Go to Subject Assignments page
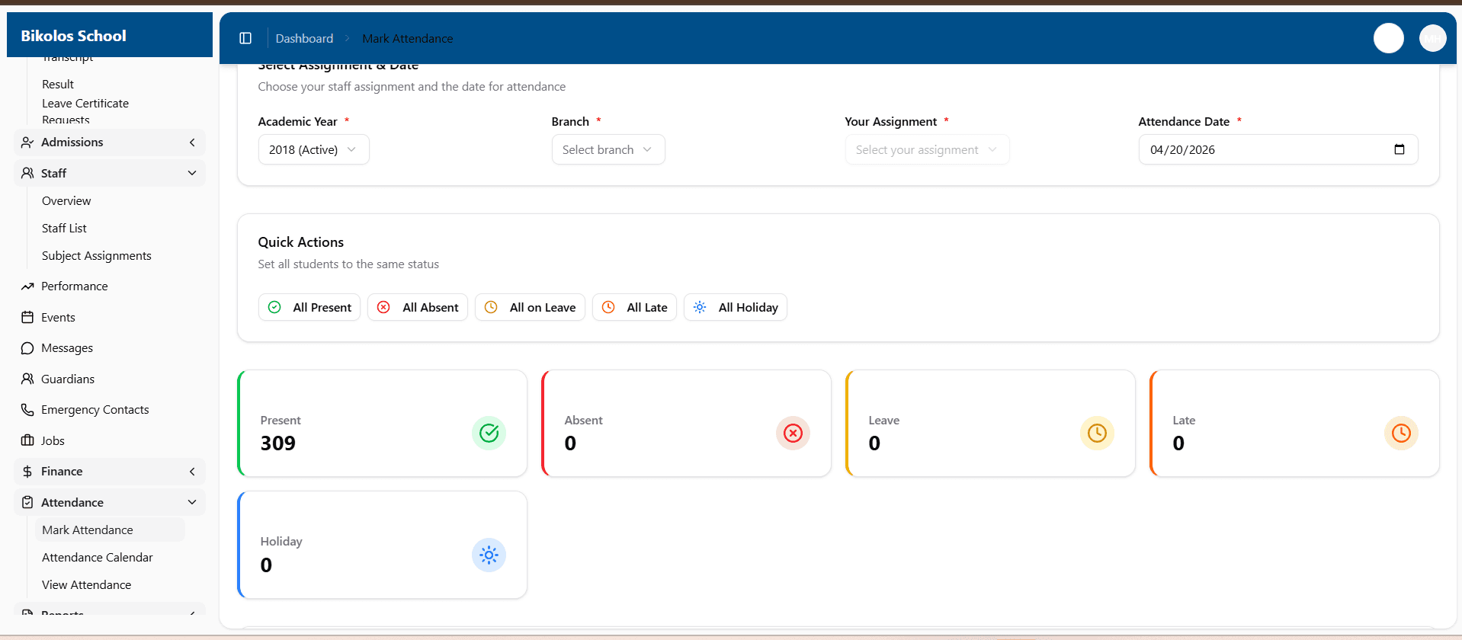This screenshot has height=640, width=1462. [96, 256]
